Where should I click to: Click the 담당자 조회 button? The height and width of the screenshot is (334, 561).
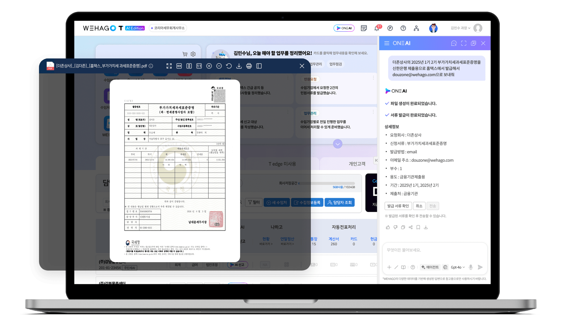[339, 202]
